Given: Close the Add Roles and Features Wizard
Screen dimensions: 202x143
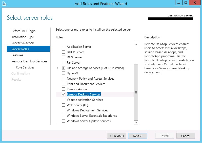Looking at the screenshot, I should click(195, 3).
